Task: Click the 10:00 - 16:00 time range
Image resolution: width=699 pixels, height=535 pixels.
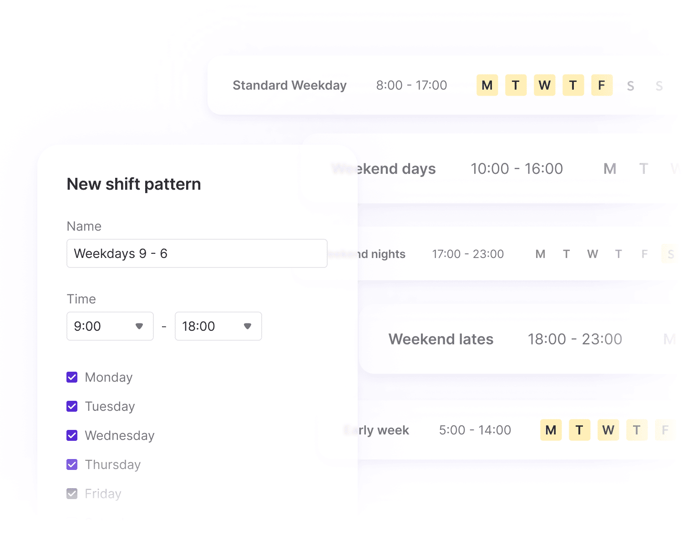Action: pyautogui.click(x=517, y=169)
